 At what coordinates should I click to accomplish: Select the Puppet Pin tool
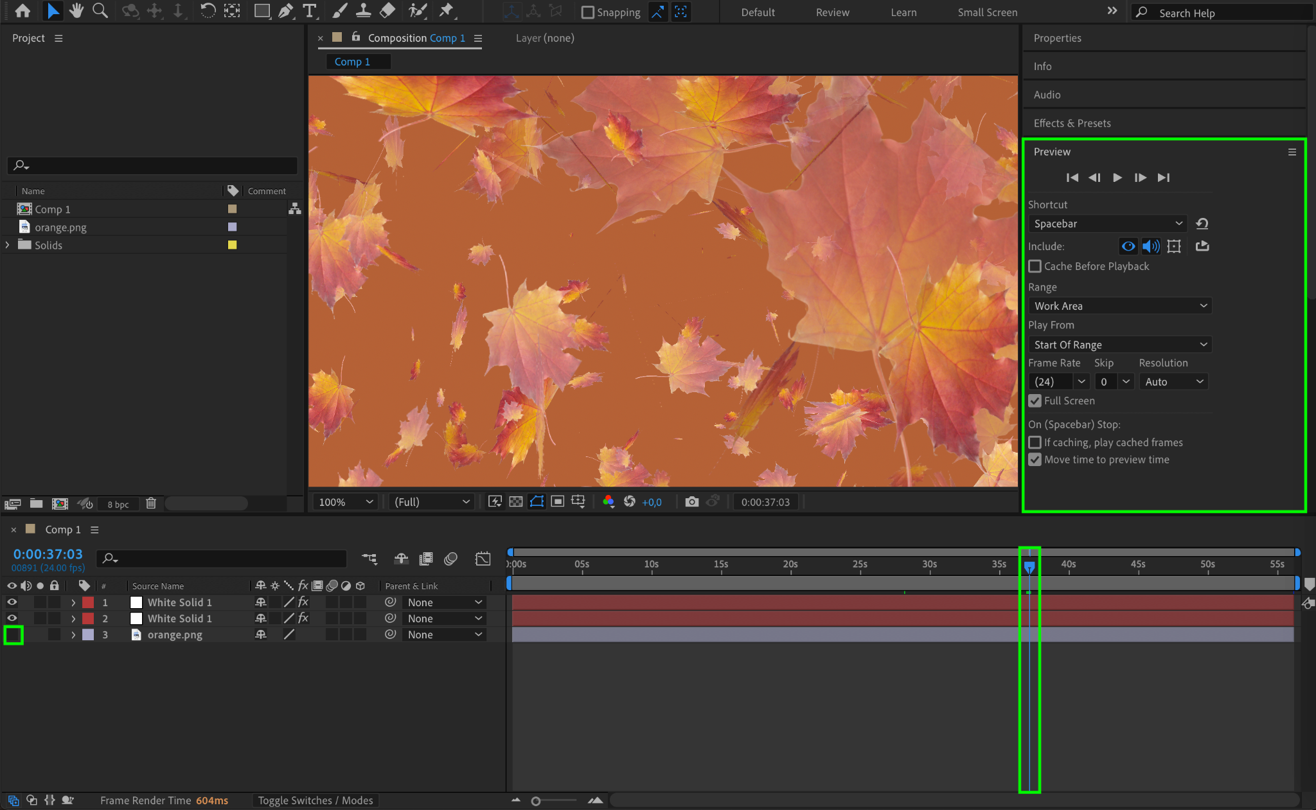[x=446, y=11]
